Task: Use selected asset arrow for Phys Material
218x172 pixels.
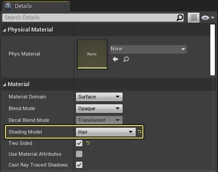Action: coord(115,59)
